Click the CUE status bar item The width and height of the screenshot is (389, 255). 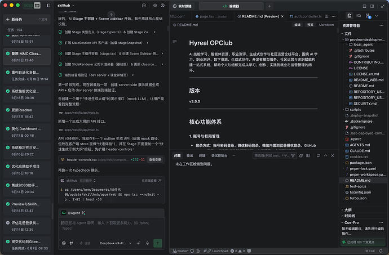click(x=370, y=251)
